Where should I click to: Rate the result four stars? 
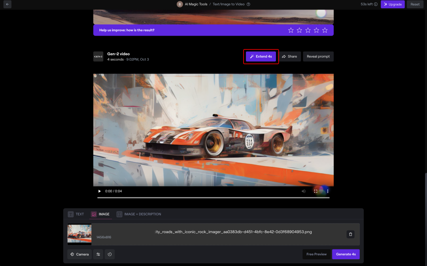click(316, 30)
